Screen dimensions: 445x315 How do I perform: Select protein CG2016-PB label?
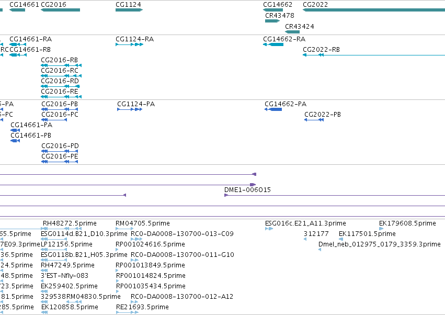60,104
